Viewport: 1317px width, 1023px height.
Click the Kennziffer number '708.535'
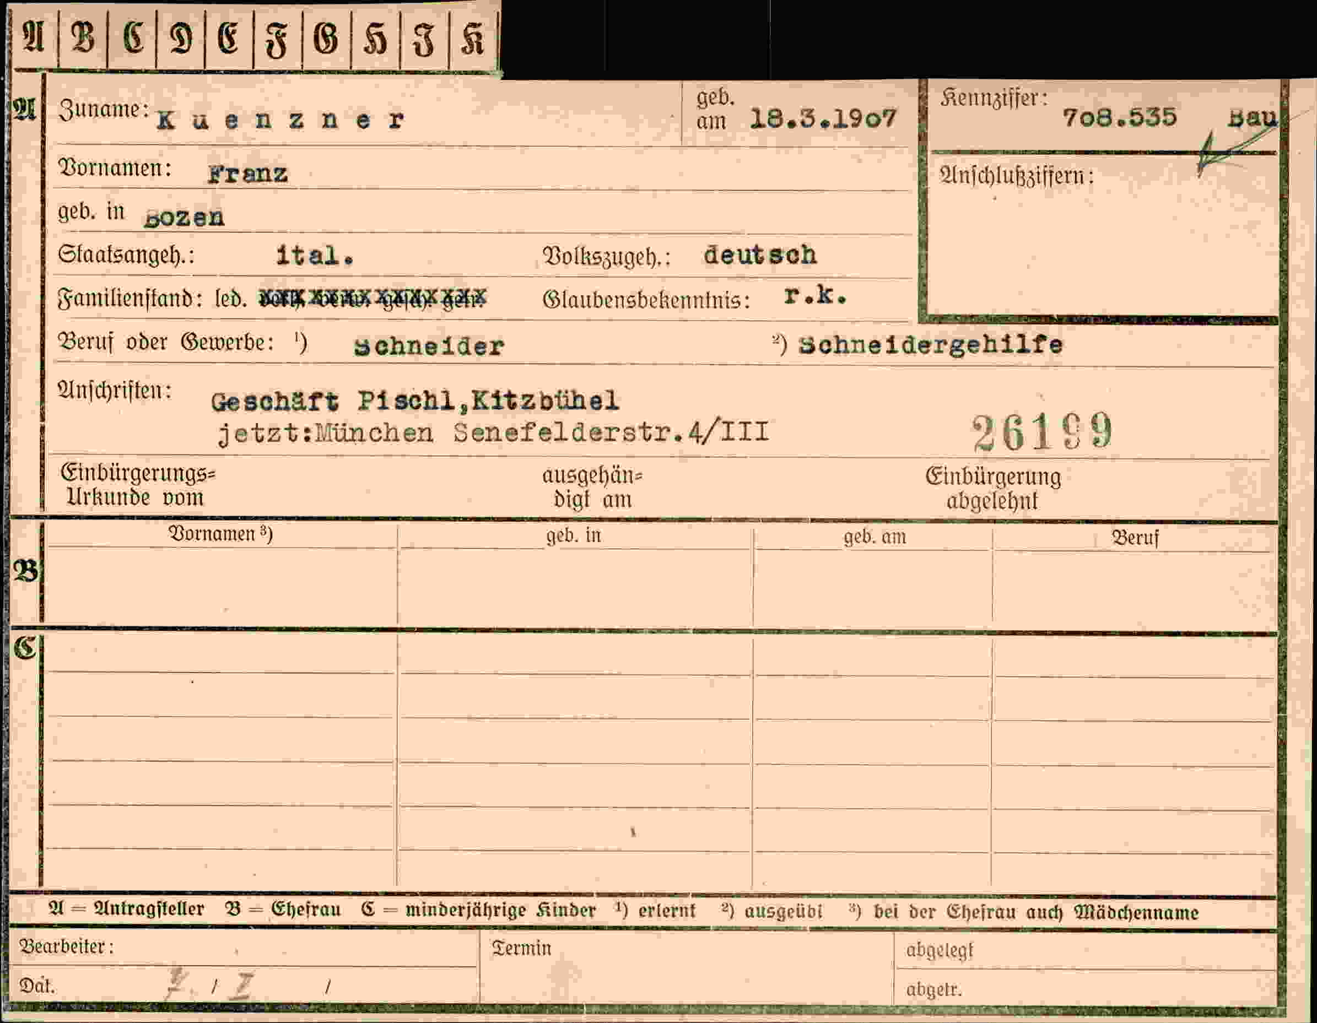[x=1119, y=117]
